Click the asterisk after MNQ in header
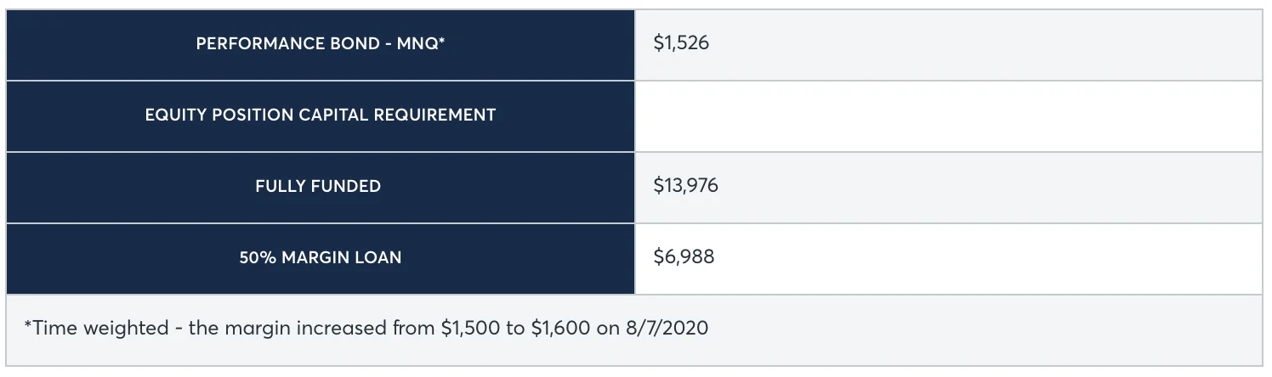The height and width of the screenshot is (377, 1272). pos(442,42)
